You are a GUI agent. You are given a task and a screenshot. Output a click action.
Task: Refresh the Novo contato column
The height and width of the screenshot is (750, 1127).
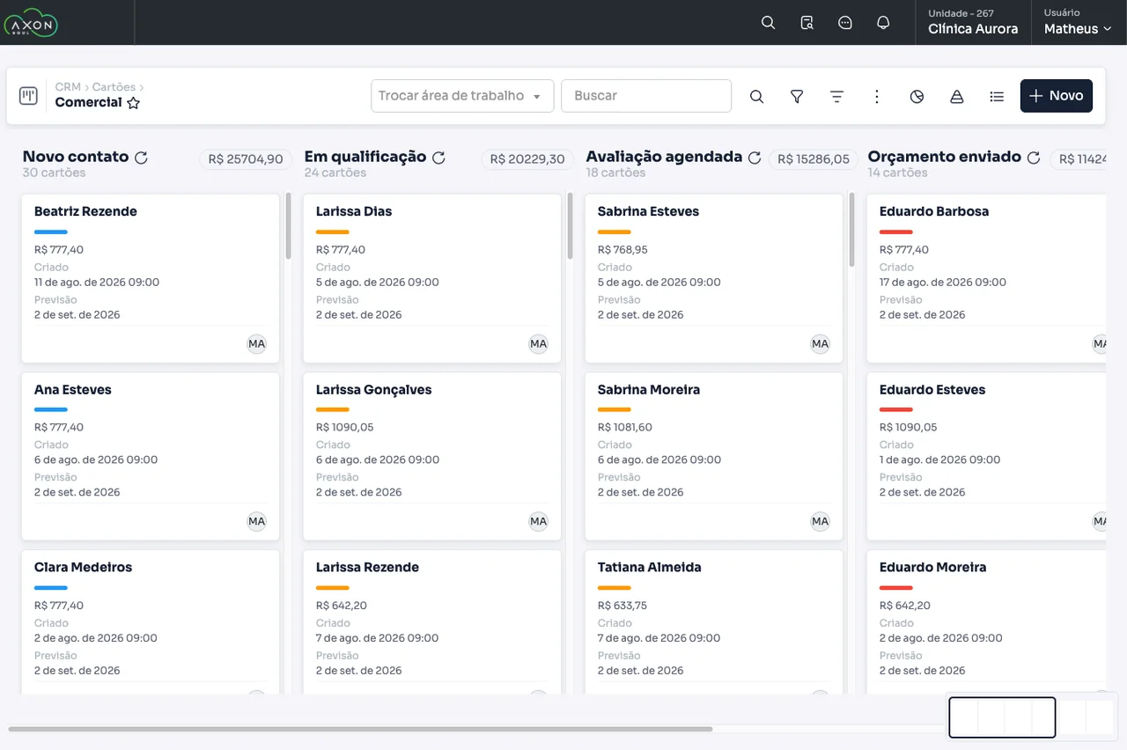point(141,158)
